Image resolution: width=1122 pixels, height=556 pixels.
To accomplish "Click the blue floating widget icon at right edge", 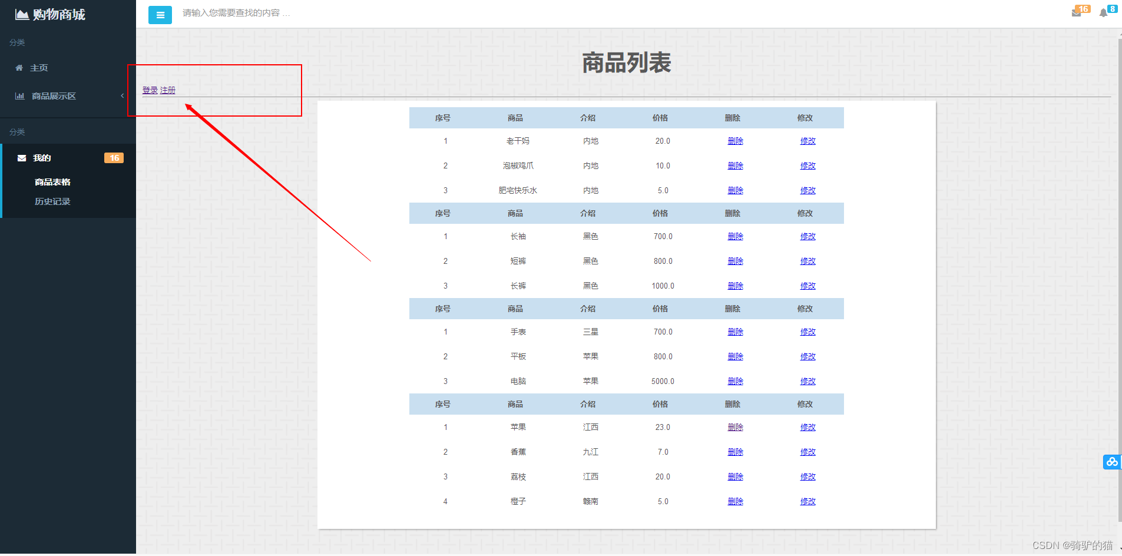I will [1112, 462].
